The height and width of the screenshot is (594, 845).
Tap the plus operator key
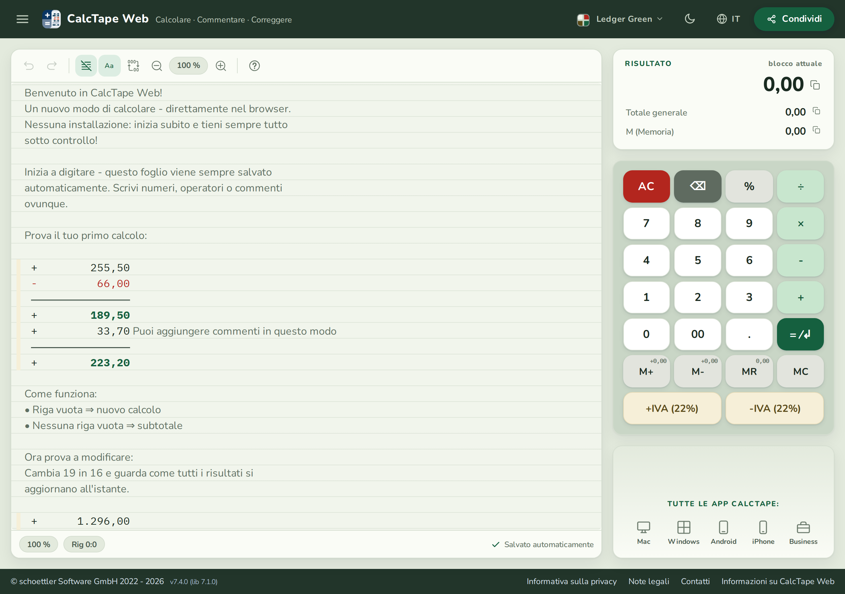(x=800, y=297)
